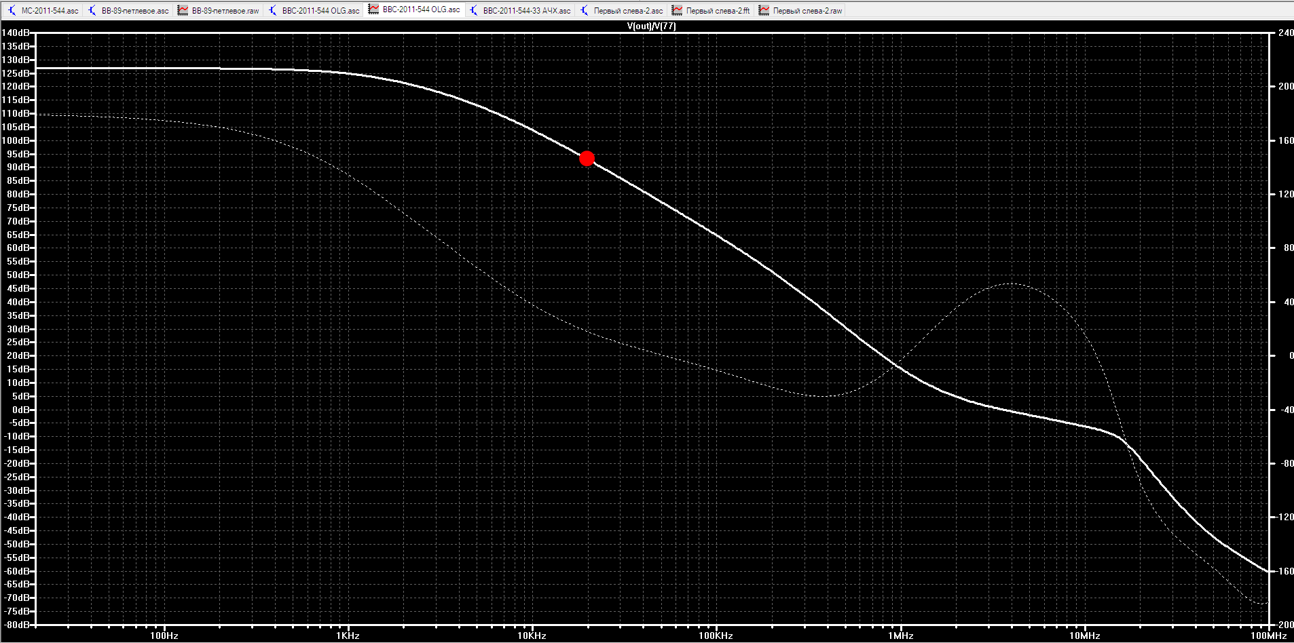
Task: Click the "-80" phase axis label at right
Action: (1286, 463)
